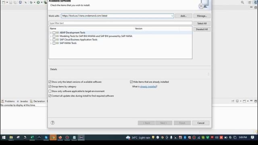Image resolution: width=258 pixels, height=145 pixels.
Task: Check the SAP HANA Tools checkbox
Action: [x=54, y=43]
